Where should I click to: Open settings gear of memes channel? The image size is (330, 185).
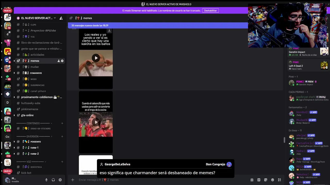[x=62, y=61]
